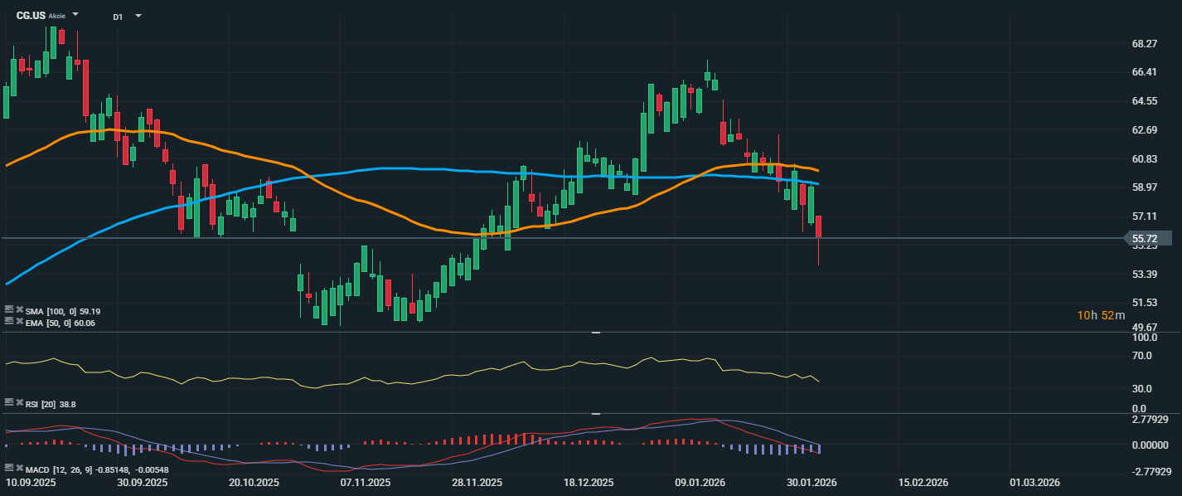Image resolution: width=1182 pixels, height=496 pixels.
Task: Expand the D1 timeframe dropdown arrow
Action: point(138,16)
